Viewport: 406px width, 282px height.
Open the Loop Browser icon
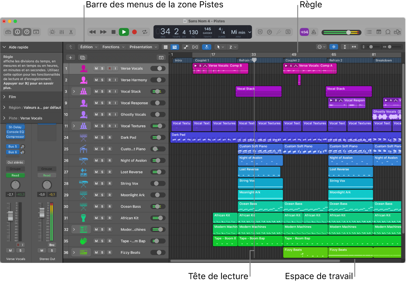pos(388,32)
